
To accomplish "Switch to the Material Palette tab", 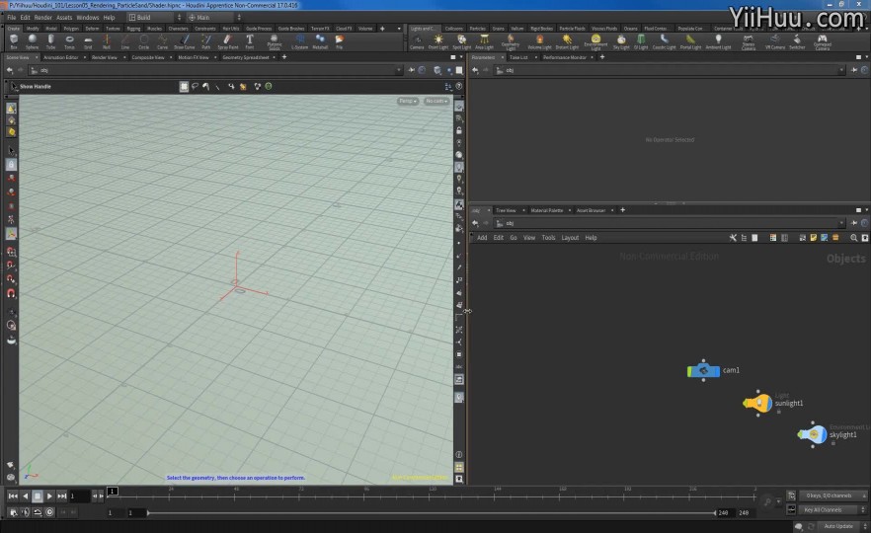I will [x=547, y=210].
